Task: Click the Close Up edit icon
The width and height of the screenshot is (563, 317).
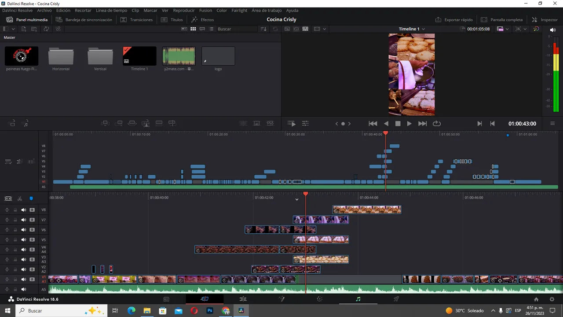Action: coord(146,123)
